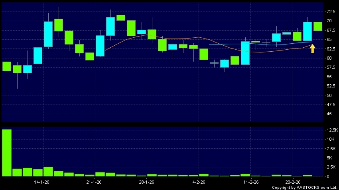339x190 pixels.
Task: Click the AASTOCKS.com copyright text
Action: coord(305,187)
